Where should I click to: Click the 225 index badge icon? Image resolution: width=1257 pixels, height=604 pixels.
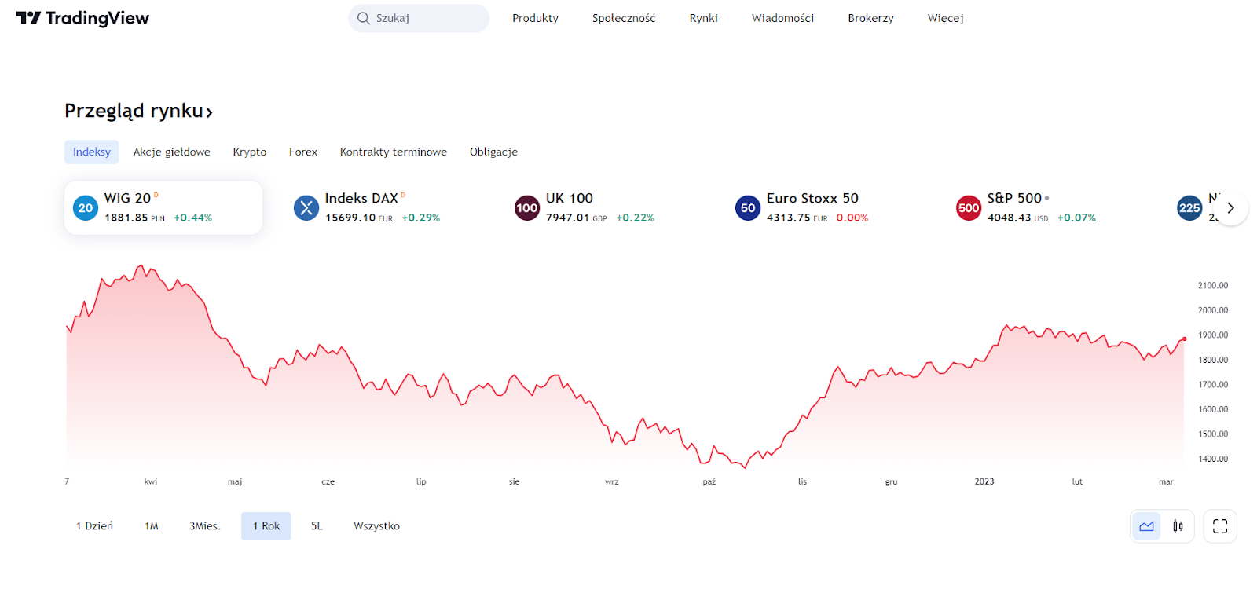tap(1189, 208)
